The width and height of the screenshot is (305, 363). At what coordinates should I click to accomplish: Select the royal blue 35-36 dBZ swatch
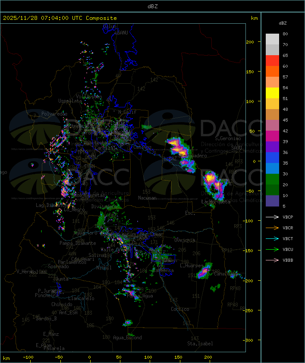(x=272, y=157)
